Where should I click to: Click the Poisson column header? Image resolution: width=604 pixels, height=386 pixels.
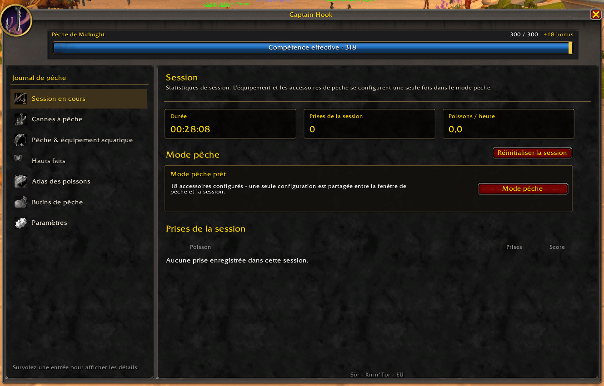[200, 247]
